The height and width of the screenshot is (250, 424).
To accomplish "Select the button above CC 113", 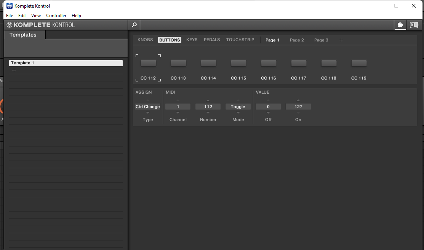I will coord(178,63).
